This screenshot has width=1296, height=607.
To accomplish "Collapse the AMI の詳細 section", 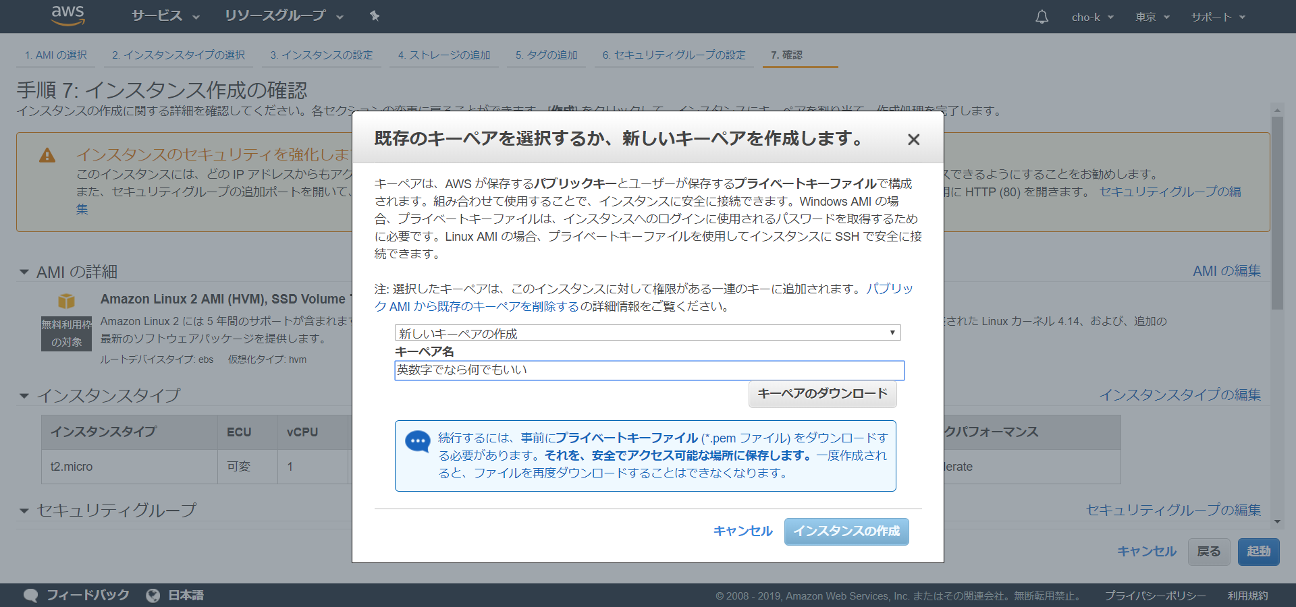I will 24,272.
